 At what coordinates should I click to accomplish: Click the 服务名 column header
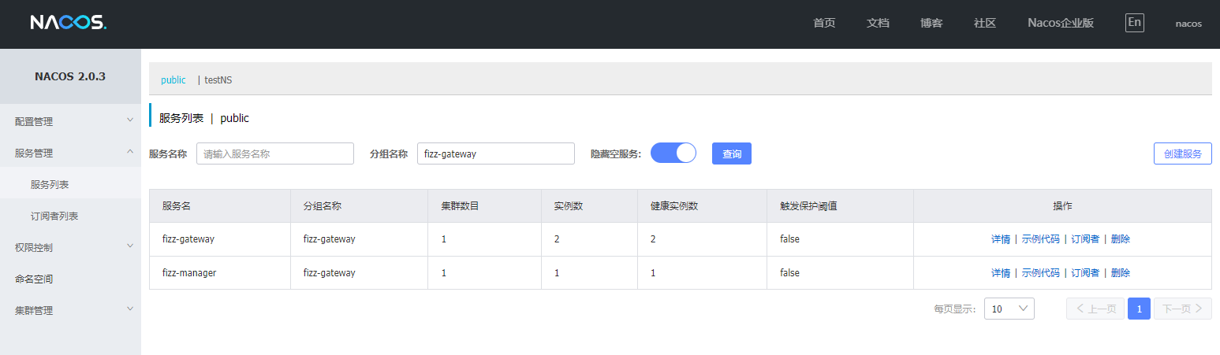tap(220, 206)
